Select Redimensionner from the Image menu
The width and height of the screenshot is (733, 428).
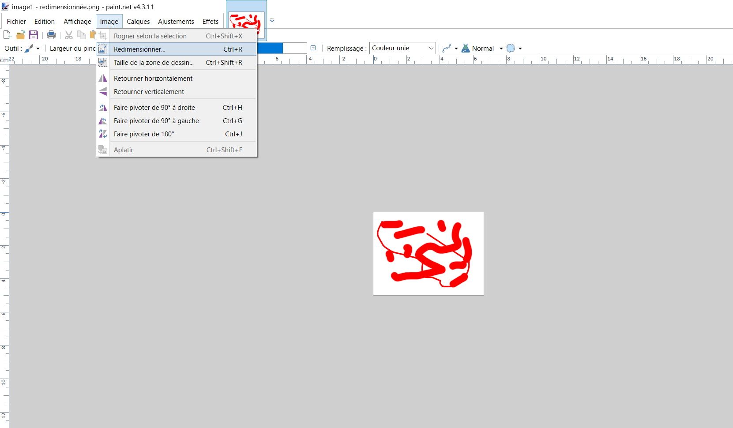coord(139,49)
